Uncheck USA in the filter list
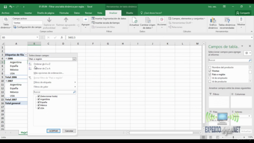This screenshot has width=254, height=143. pyautogui.click(x=38, y=108)
